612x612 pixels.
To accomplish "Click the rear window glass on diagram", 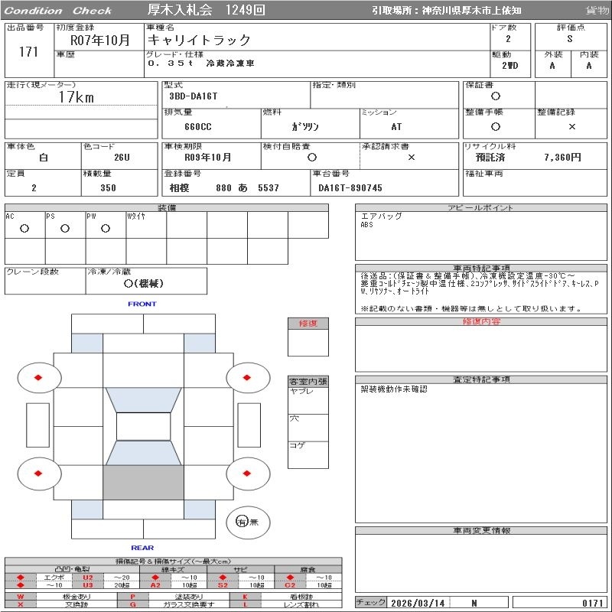I will pos(143,453).
